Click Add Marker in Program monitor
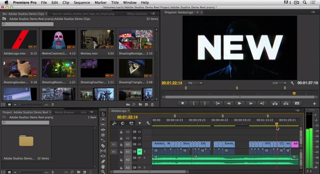This screenshot has height=174, width=320. (183, 103)
